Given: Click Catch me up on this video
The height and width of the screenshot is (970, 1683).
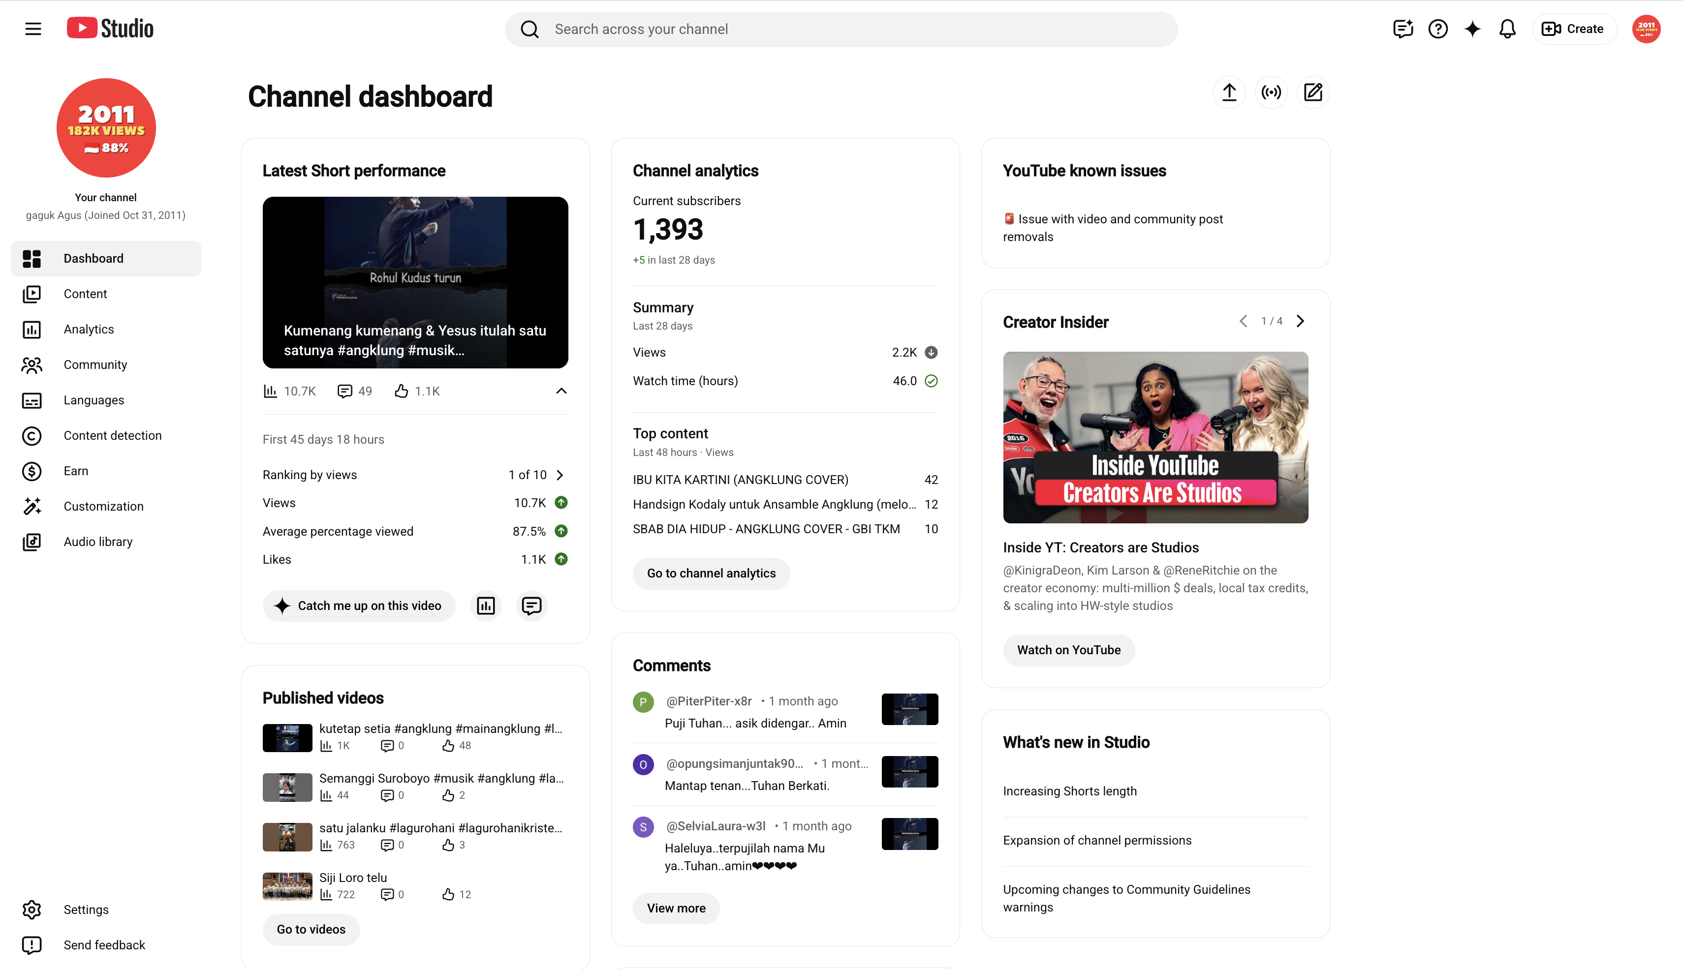Looking at the screenshot, I should click(x=359, y=606).
